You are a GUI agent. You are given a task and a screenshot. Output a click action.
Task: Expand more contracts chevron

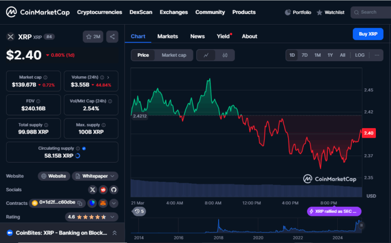coord(114,203)
